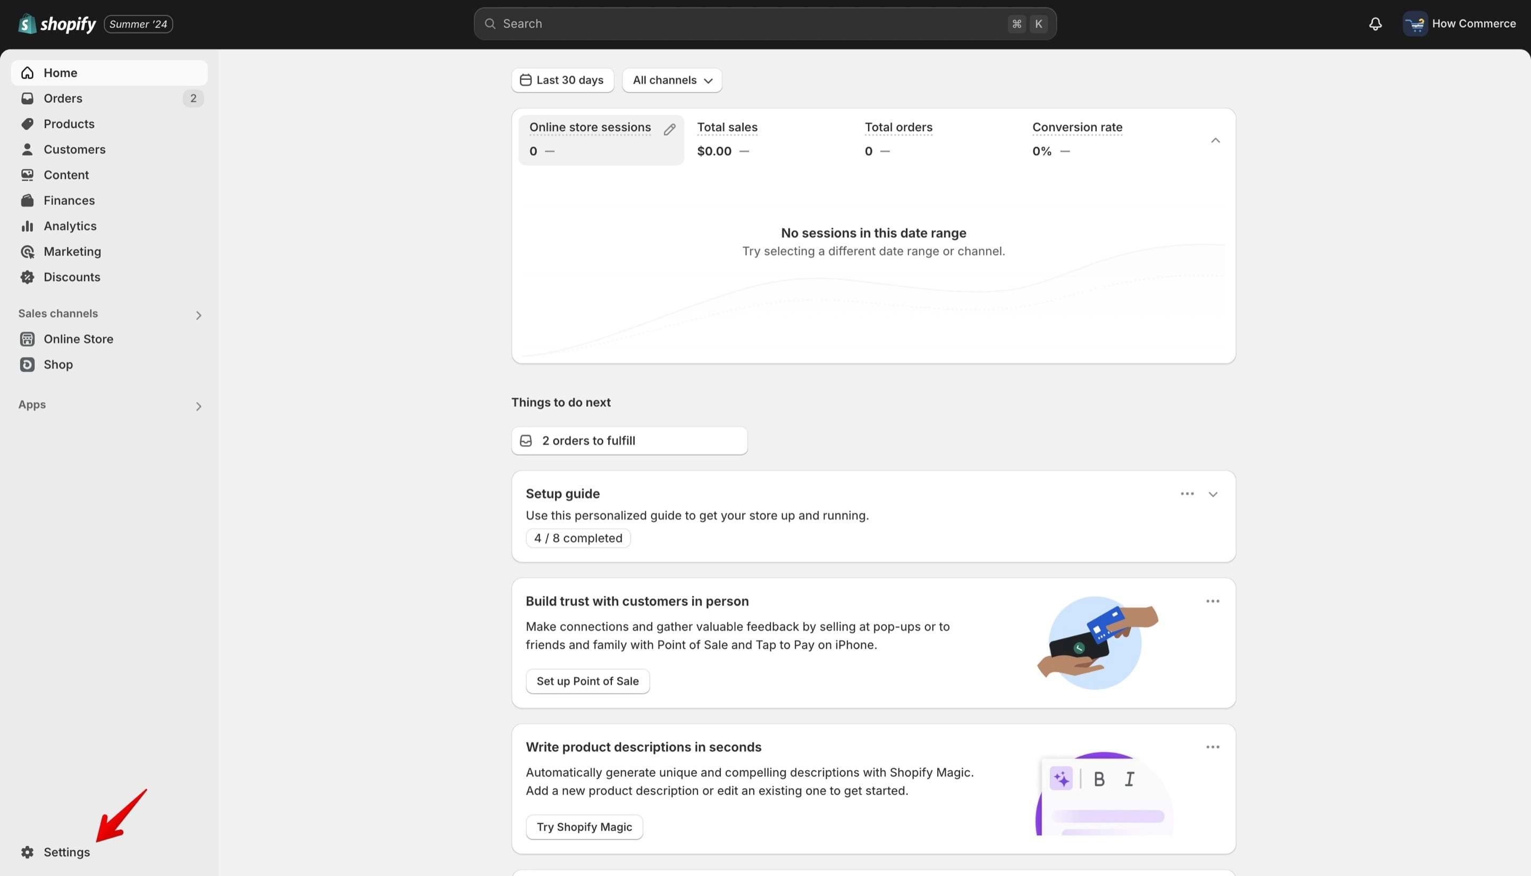This screenshot has width=1531, height=876.
Task: Go to Home in the sidebar
Action: point(109,73)
